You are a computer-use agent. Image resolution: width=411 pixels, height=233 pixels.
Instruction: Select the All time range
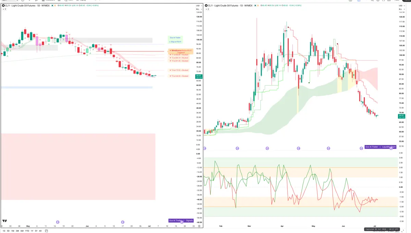coord(40,231)
